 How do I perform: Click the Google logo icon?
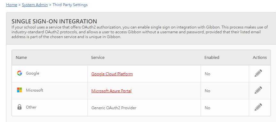20,73
